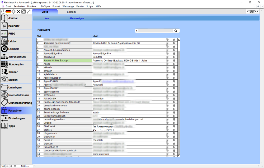Click the Lektions PLANER logo
264x168 pixels.
[x=252, y=12]
